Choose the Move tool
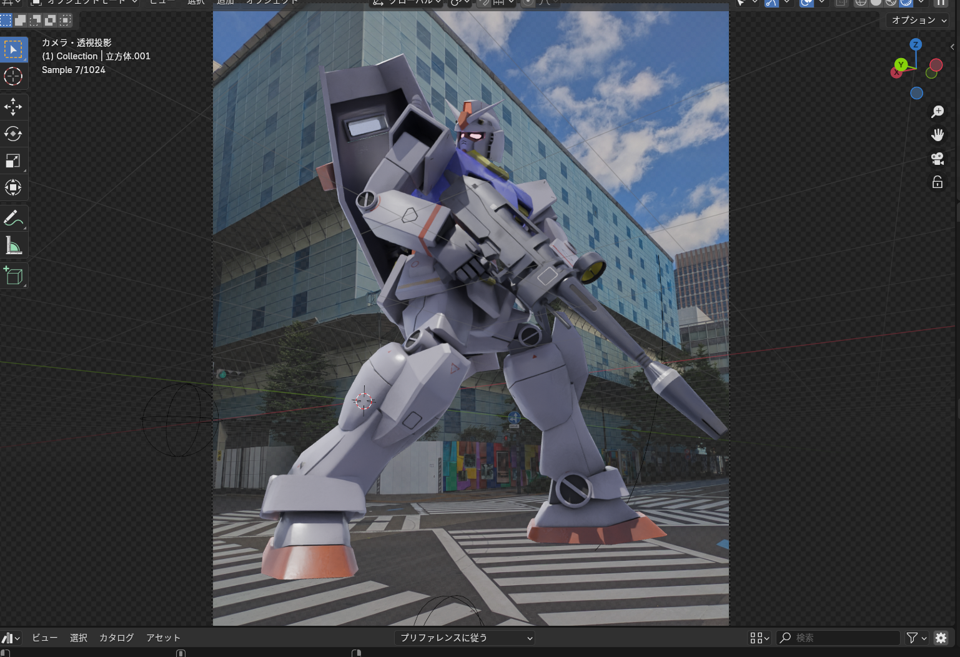The width and height of the screenshot is (960, 657). coord(13,107)
